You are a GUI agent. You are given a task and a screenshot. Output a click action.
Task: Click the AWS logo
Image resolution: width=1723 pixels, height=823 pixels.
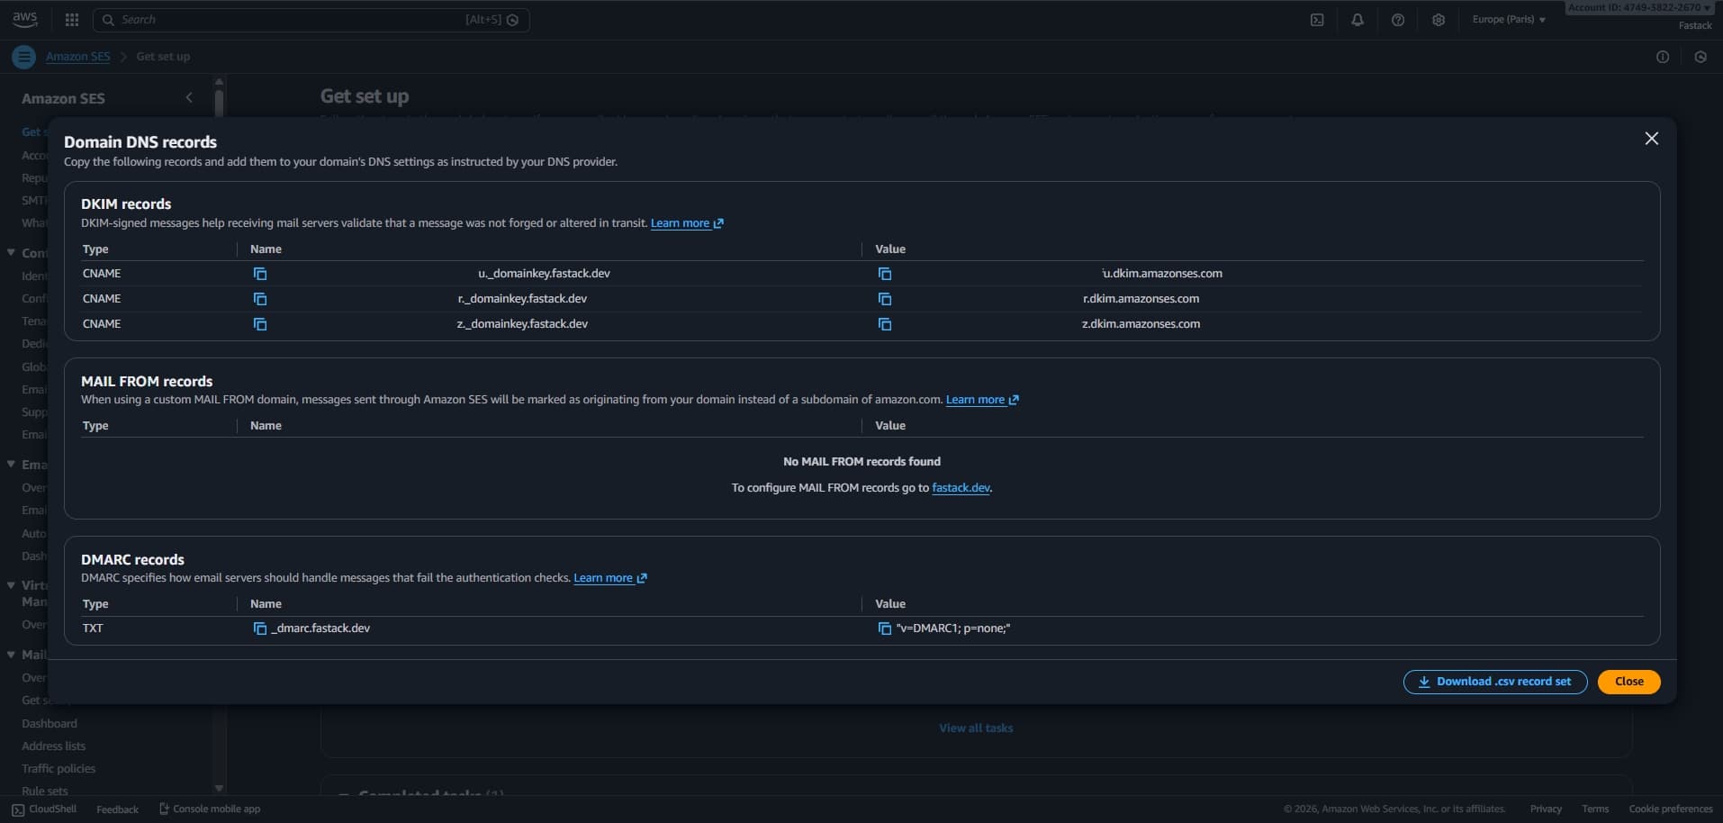click(x=25, y=19)
